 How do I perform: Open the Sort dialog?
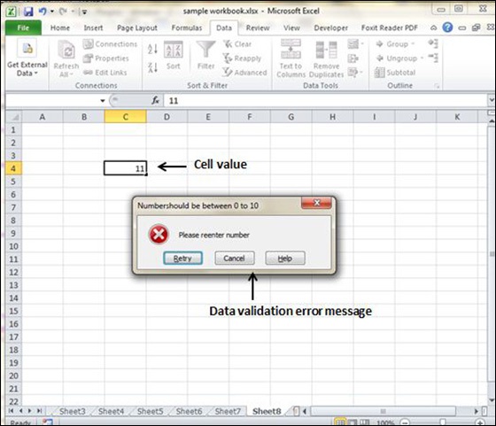173,56
